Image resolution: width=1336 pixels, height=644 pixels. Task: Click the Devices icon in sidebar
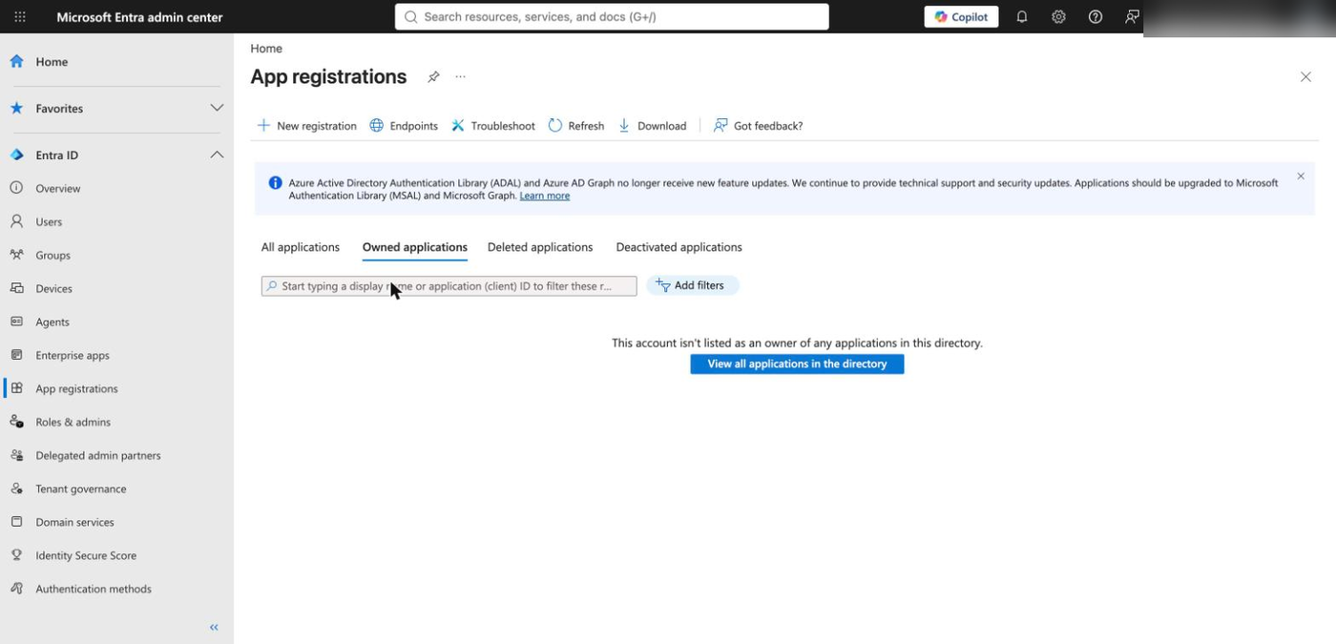click(x=17, y=288)
